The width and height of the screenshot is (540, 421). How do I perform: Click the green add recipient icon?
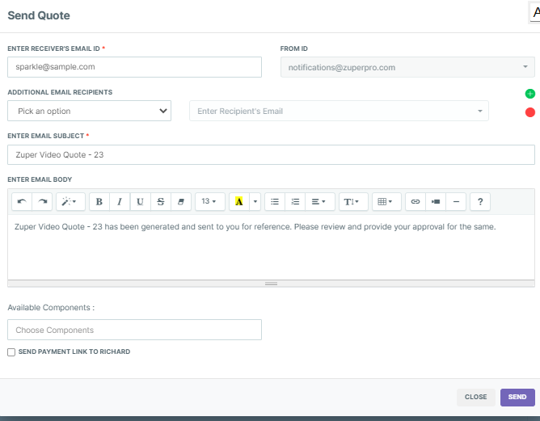click(x=530, y=94)
